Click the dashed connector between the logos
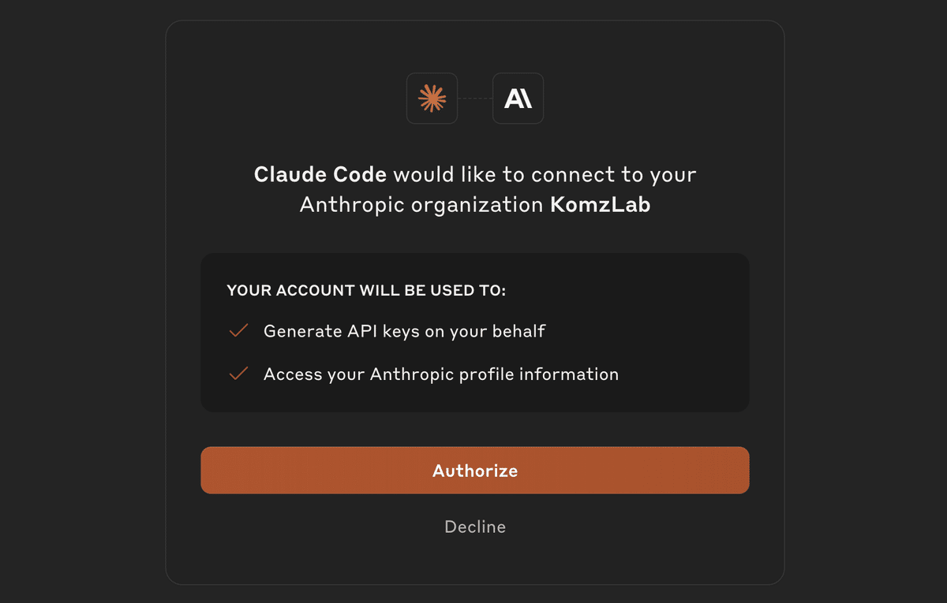The width and height of the screenshot is (947, 603). [475, 99]
